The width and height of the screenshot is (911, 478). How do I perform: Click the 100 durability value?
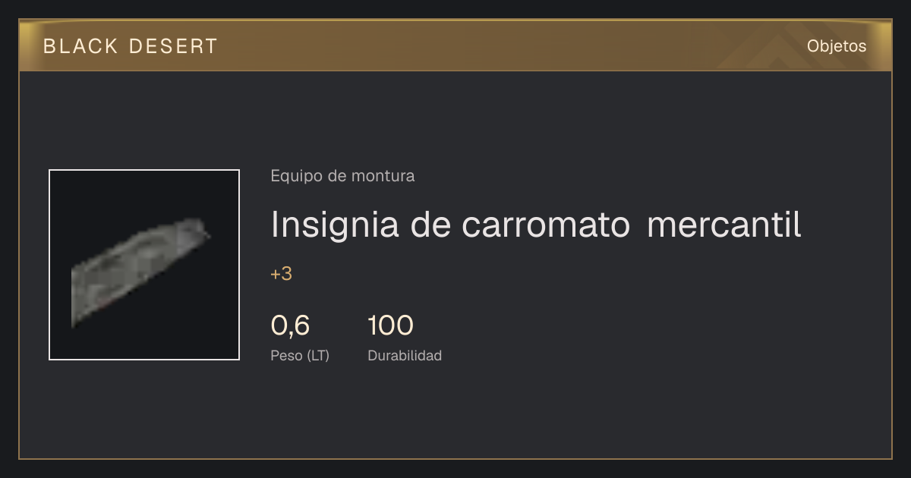pyautogui.click(x=390, y=325)
